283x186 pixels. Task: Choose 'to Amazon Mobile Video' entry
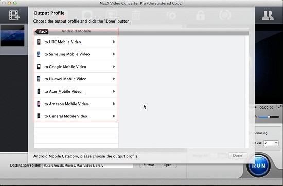click(x=76, y=104)
